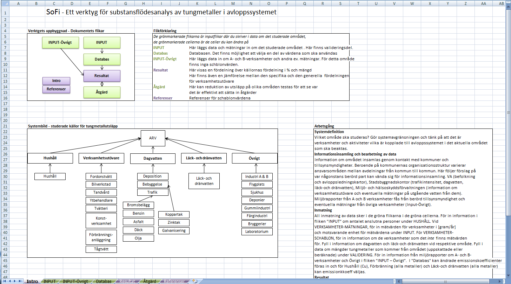Select the Bensin box
The height and width of the screenshot is (284, 511).
(x=138, y=213)
